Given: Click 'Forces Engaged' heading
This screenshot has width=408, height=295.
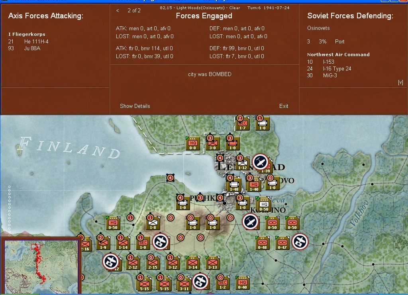Looking at the screenshot, I should tap(204, 16).
